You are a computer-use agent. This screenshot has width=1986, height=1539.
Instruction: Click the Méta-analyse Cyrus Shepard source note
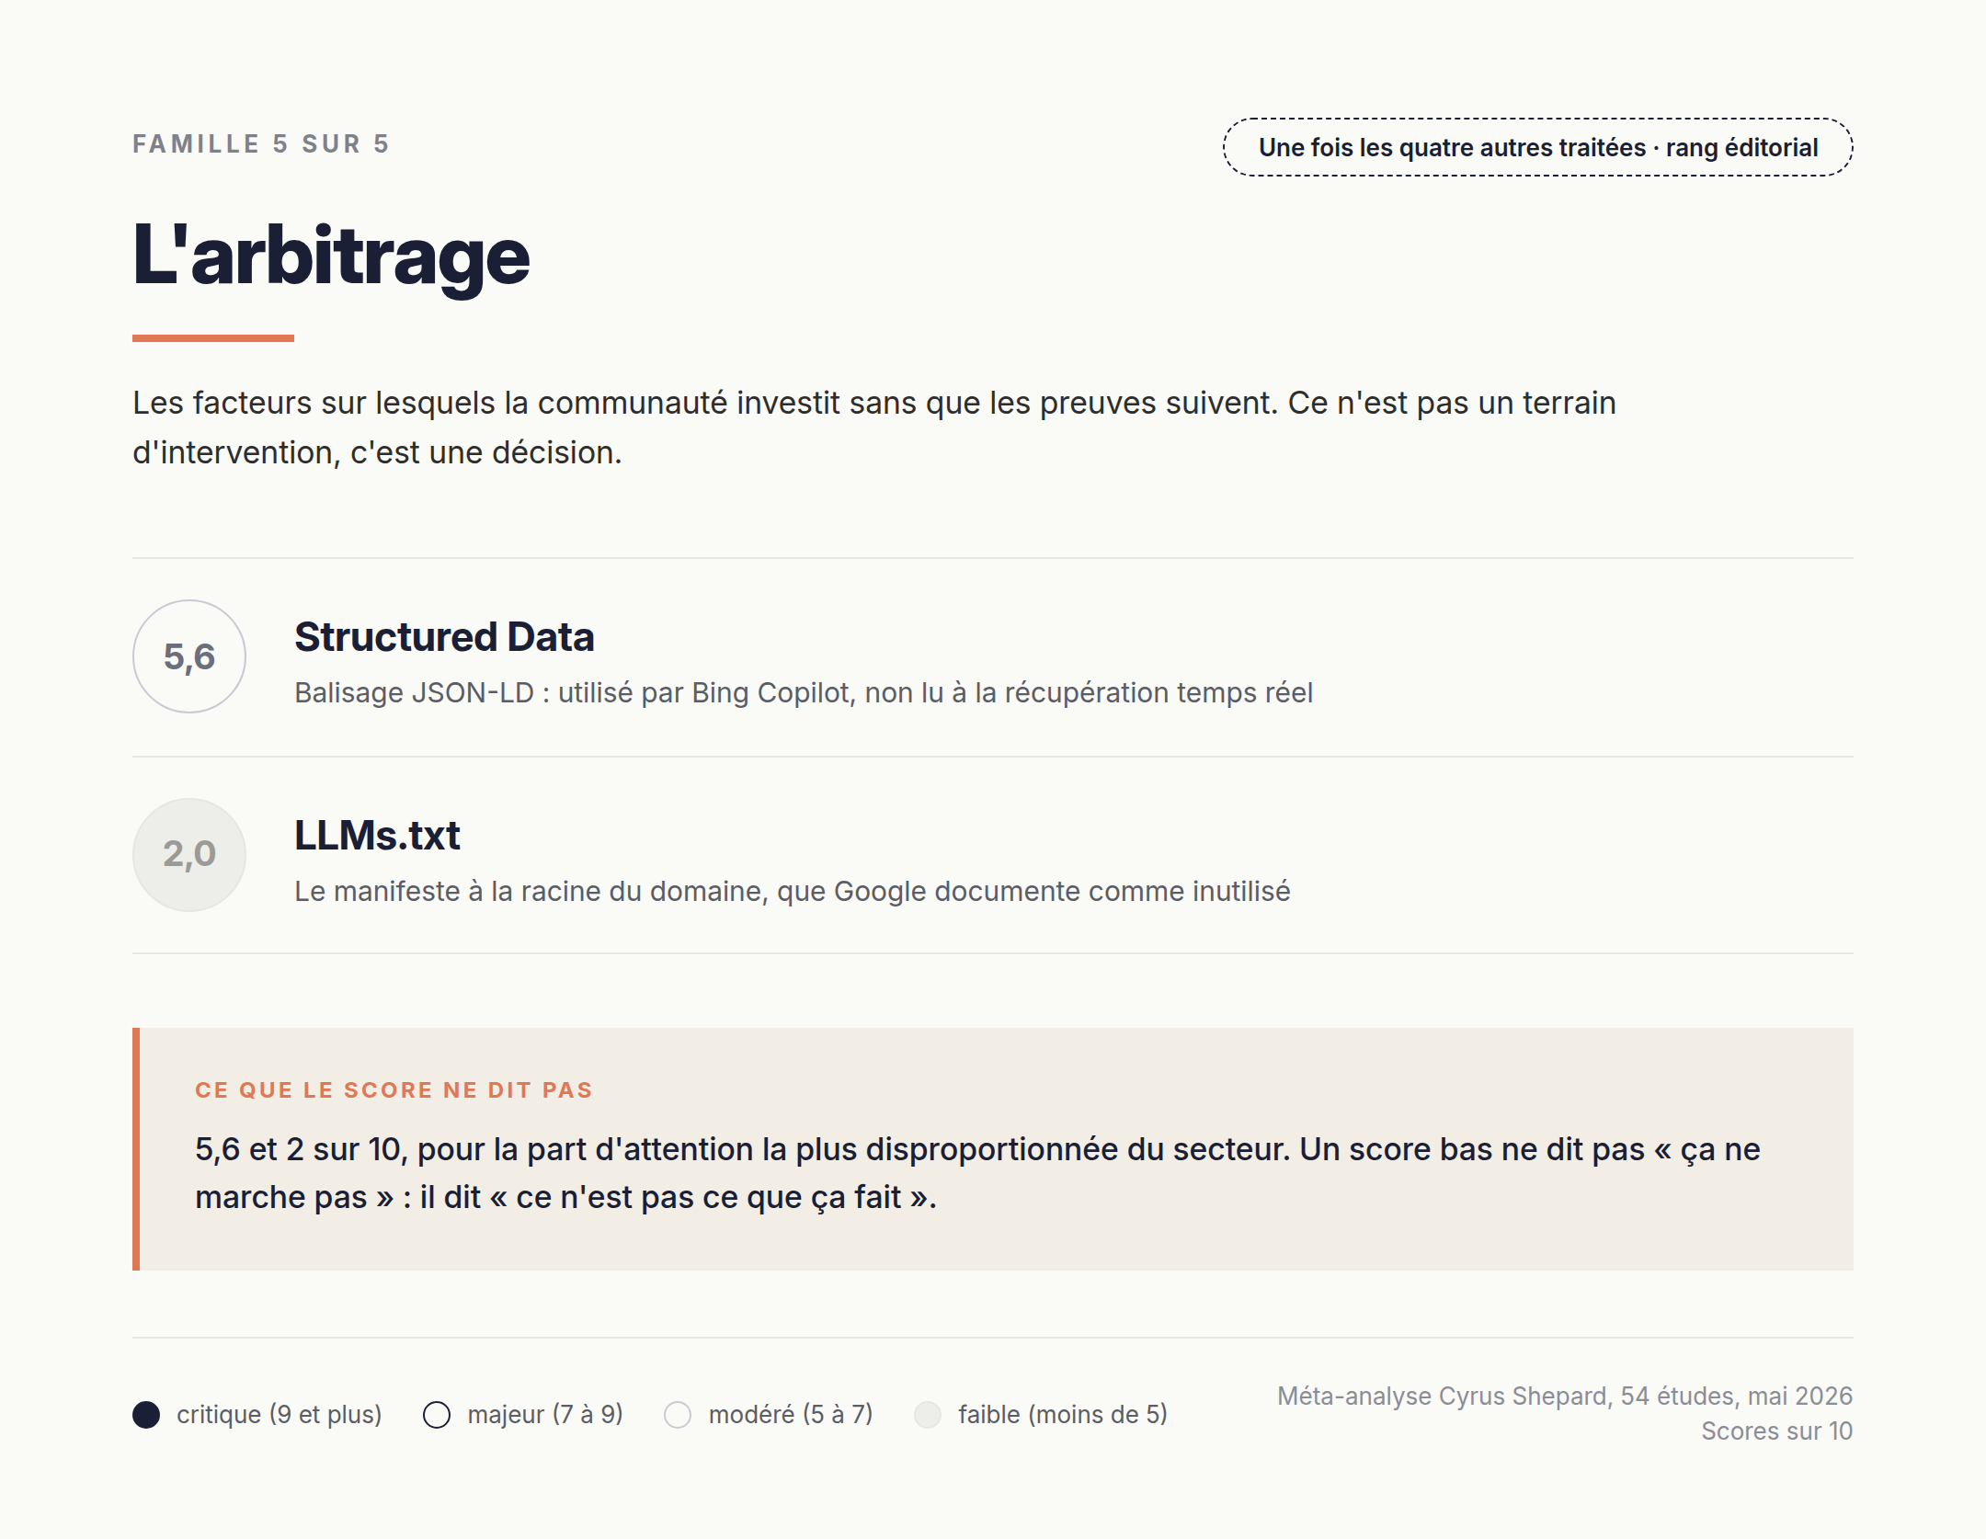pos(1565,1396)
